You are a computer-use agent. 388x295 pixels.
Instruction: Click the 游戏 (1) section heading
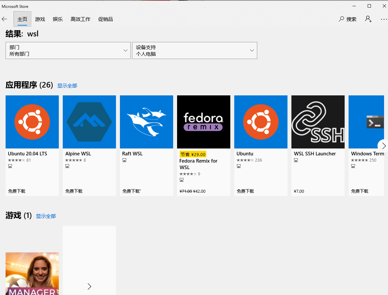coord(18,215)
